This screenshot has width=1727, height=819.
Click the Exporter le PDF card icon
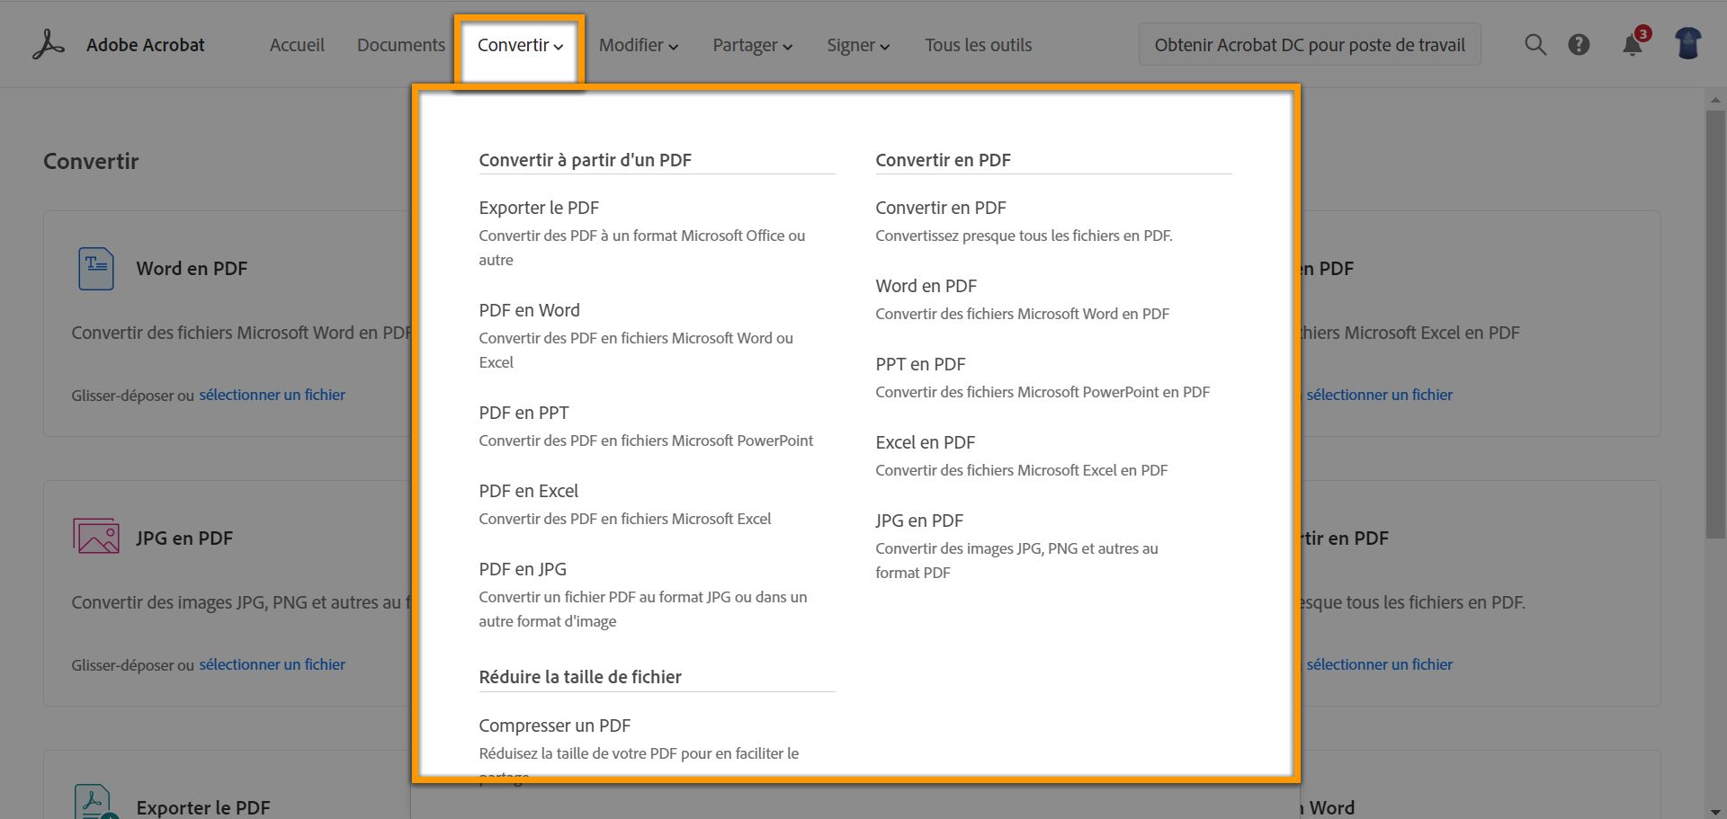click(x=94, y=803)
